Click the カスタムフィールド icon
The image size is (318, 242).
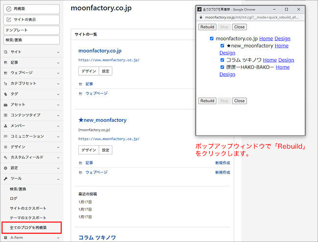click(x=5, y=157)
